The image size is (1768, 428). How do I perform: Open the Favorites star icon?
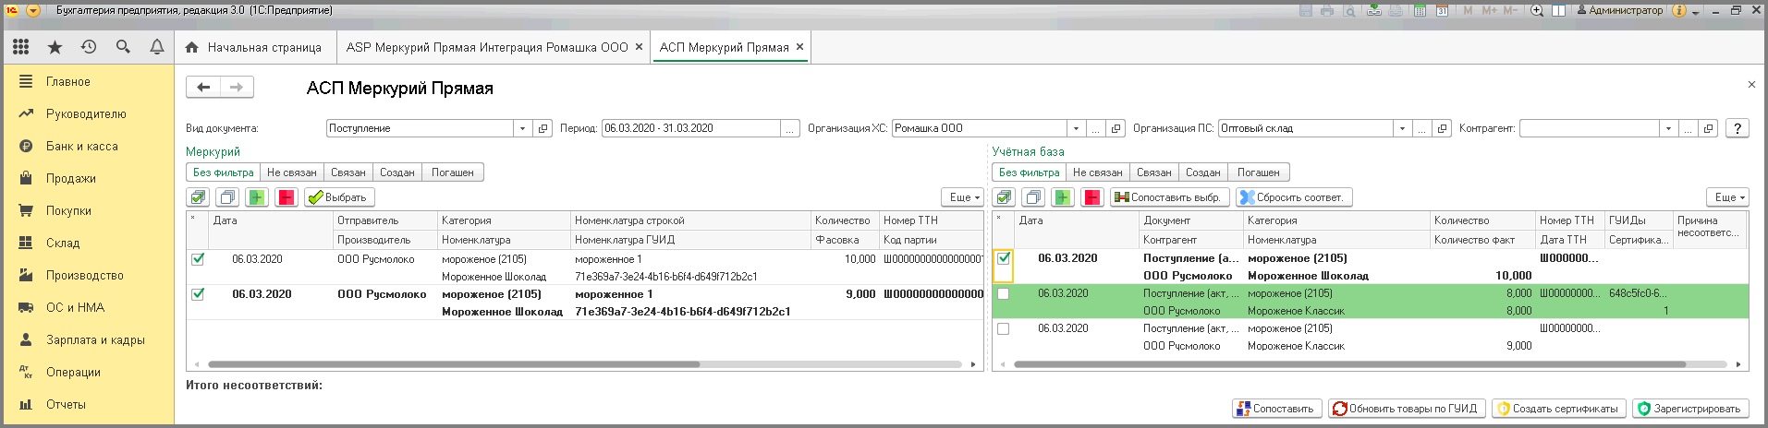pos(55,46)
